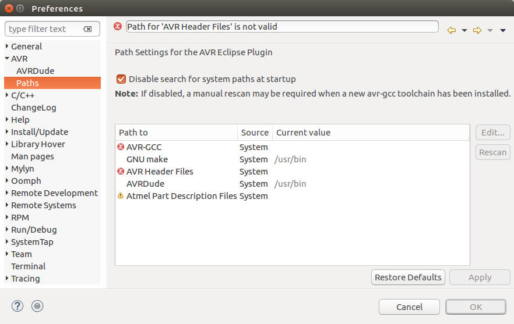Click the error icon beside AVR Header Files
514x324 pixels.
click(x=121, y=172)
